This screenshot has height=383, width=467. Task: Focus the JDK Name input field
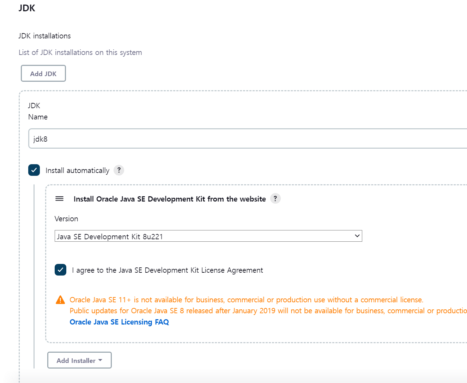point(248,138)
